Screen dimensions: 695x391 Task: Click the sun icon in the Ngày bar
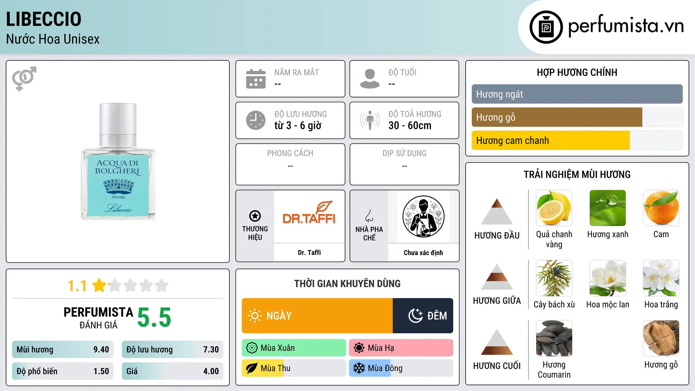[255, 316]
